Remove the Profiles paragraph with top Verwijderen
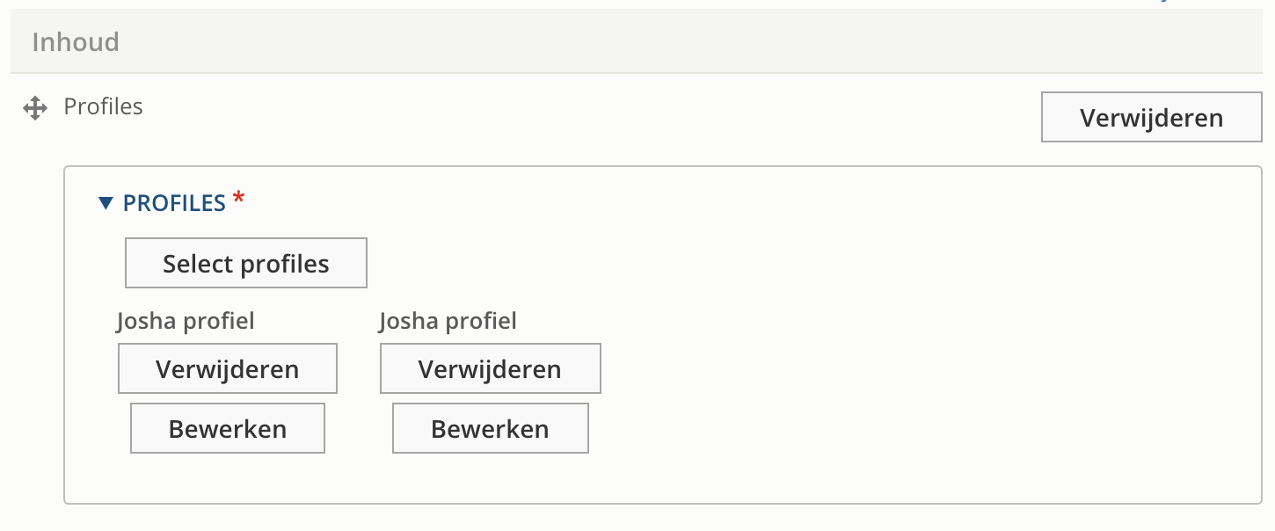The width and height of the screenshot is (1275, 531). pyautogui.click(x=1151, y=118)
